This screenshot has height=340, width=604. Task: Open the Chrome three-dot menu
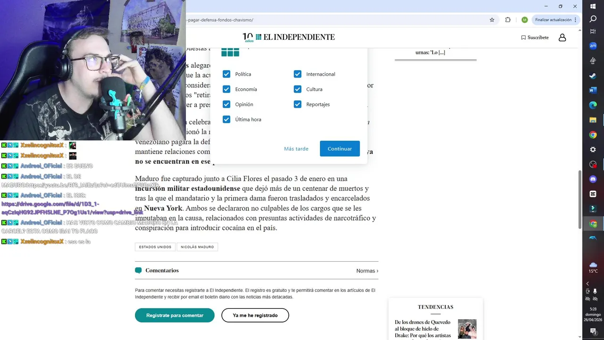point(576,20)
